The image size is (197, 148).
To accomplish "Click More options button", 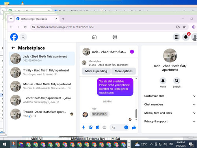I will [124, 71].
